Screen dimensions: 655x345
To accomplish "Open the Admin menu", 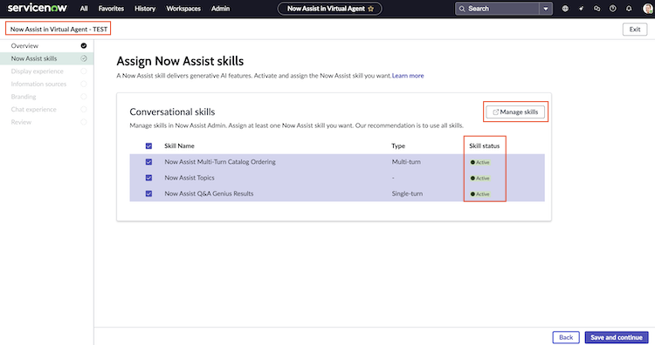I will coord(220,9).
